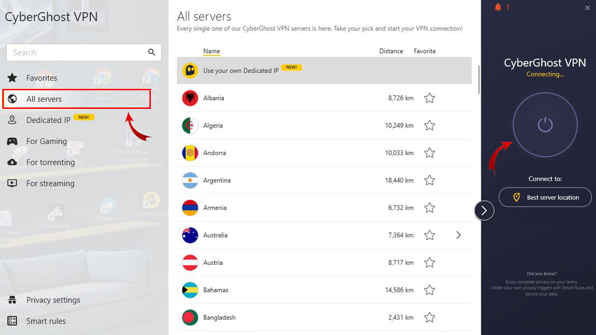
Task: Open Privacy settings from the sidebar
Action: (x=53, y=300)
